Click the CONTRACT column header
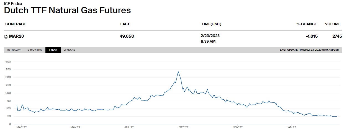Viewport: 352px width, 134px height. coord(16,24)
